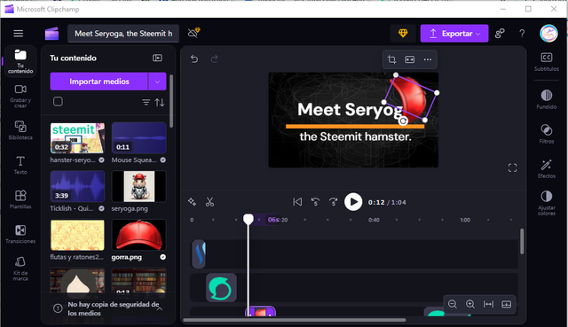Click the rotate handle on the cap
Image resolution: width=568 pixels, height=327 pixels.
coord(403,121)
